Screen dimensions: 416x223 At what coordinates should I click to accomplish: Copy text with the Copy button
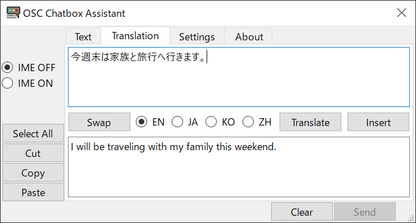pyautogui.click(x=33, y=173)
